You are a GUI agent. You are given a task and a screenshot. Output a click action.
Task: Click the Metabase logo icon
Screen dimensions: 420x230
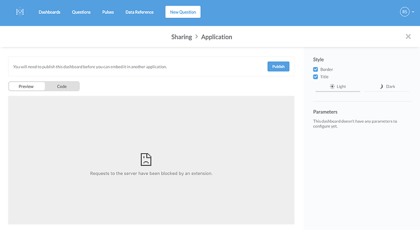(x=20, y=12)
